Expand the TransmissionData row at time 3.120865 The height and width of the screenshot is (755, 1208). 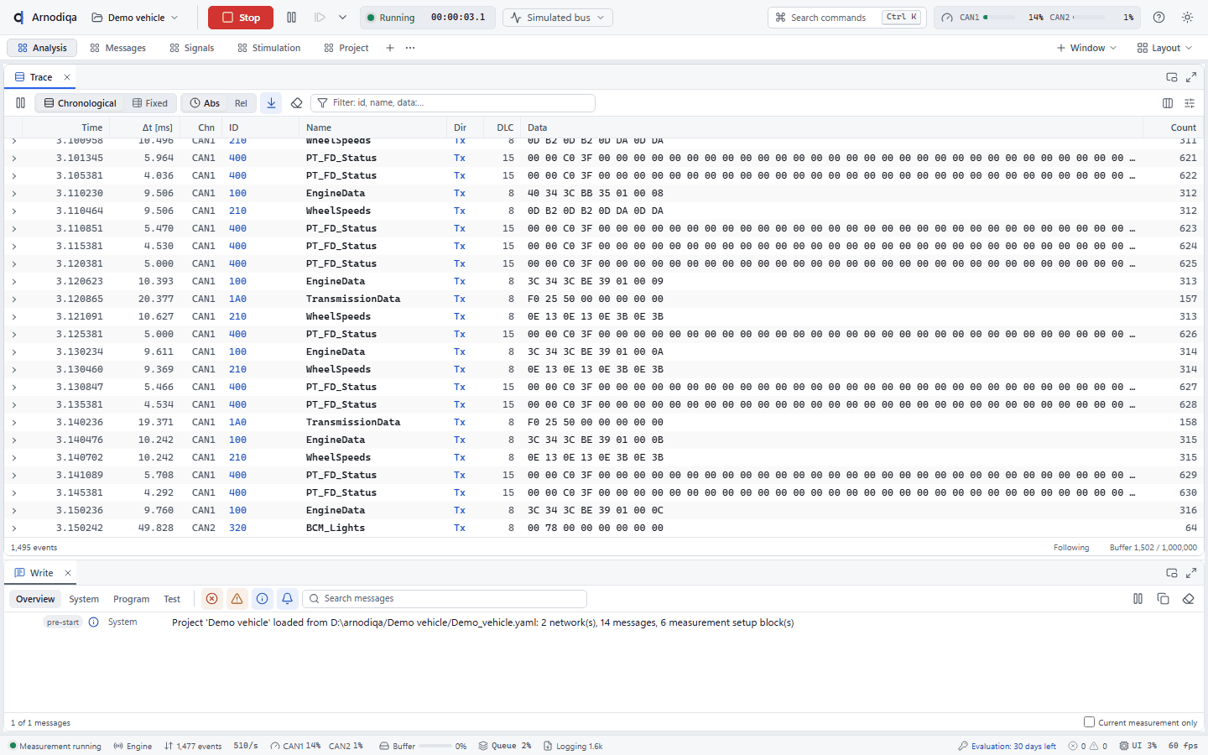point(14,299)
